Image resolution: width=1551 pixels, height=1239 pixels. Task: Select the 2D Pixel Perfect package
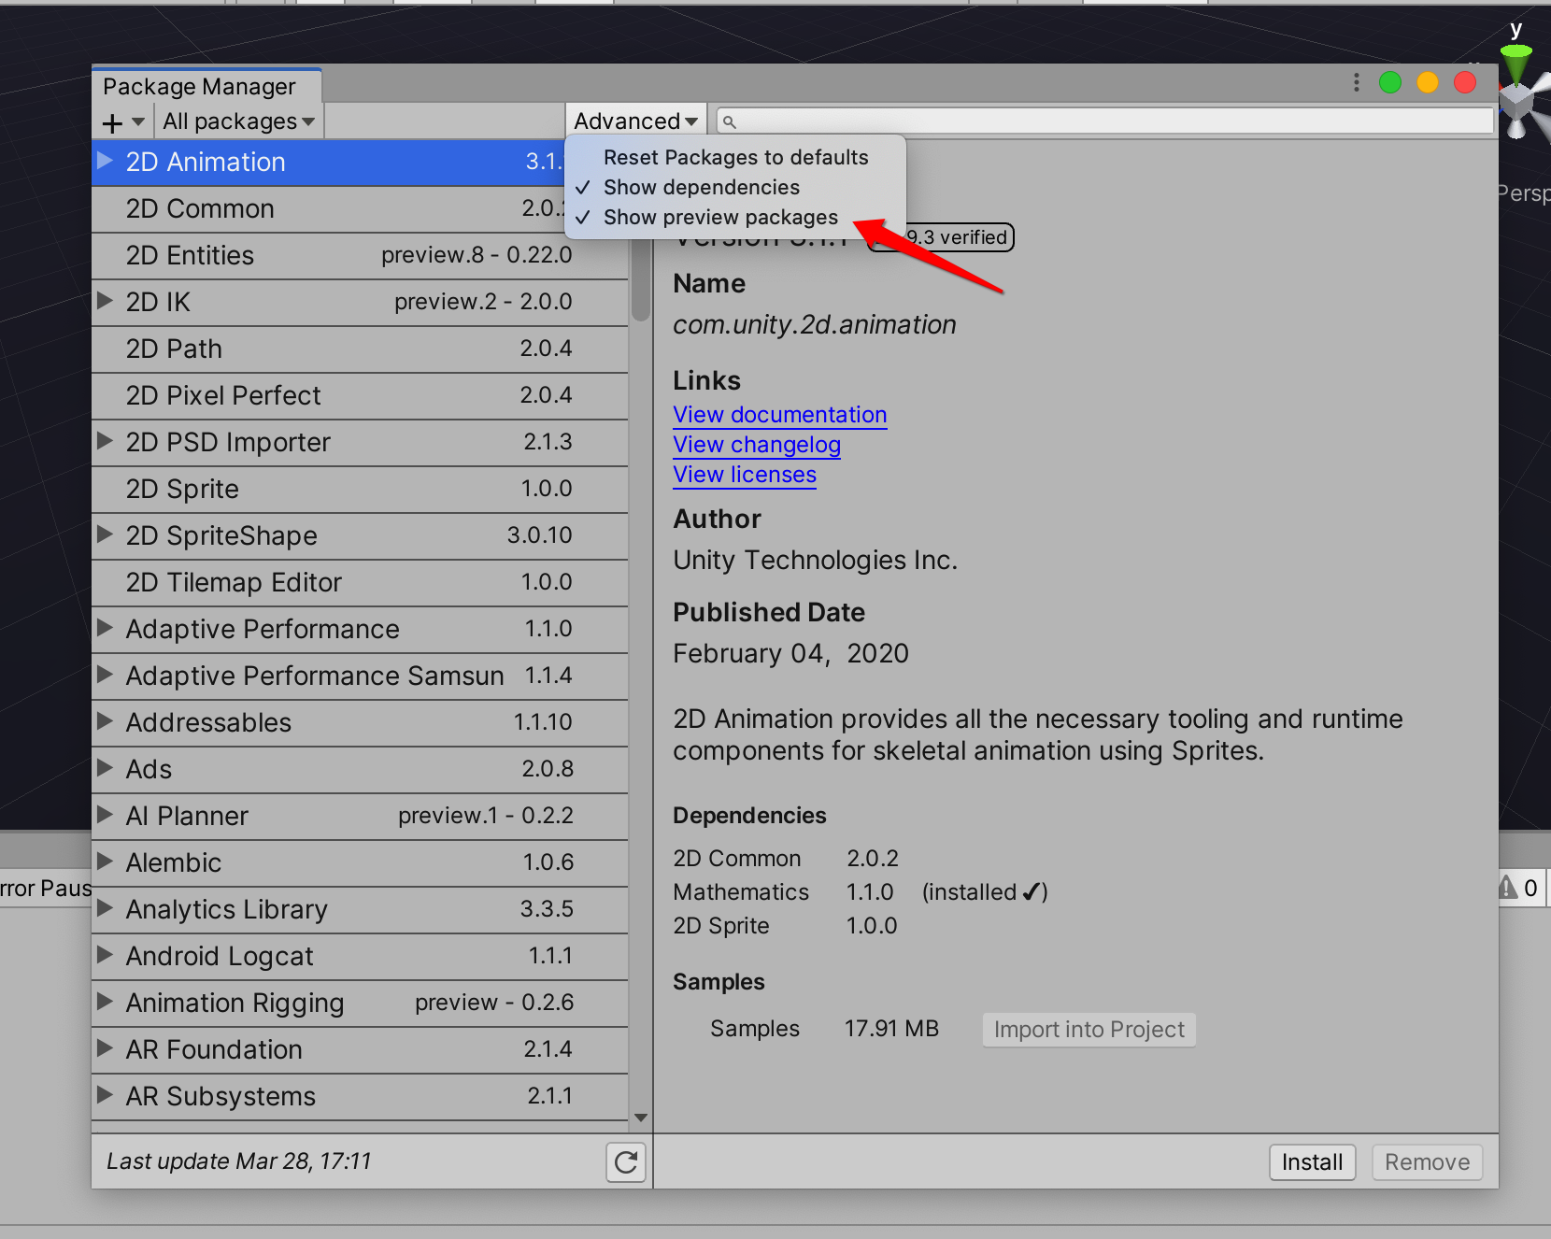pos(360,396)
